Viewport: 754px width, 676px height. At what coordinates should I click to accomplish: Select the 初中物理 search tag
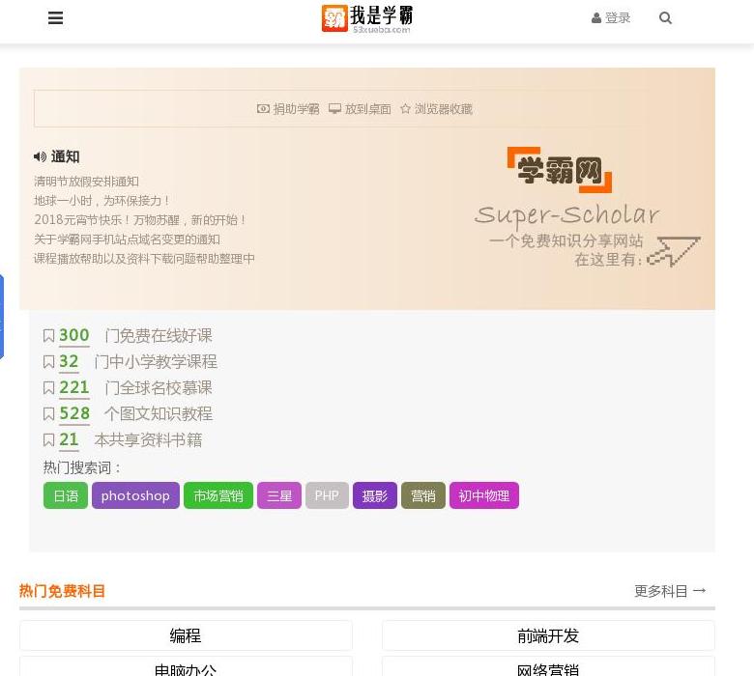484,495
